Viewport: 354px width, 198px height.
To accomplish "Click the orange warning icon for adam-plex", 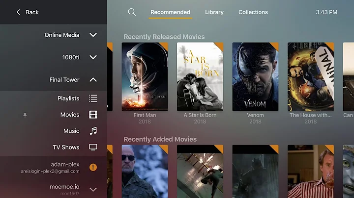I will (x=93, y=168).
